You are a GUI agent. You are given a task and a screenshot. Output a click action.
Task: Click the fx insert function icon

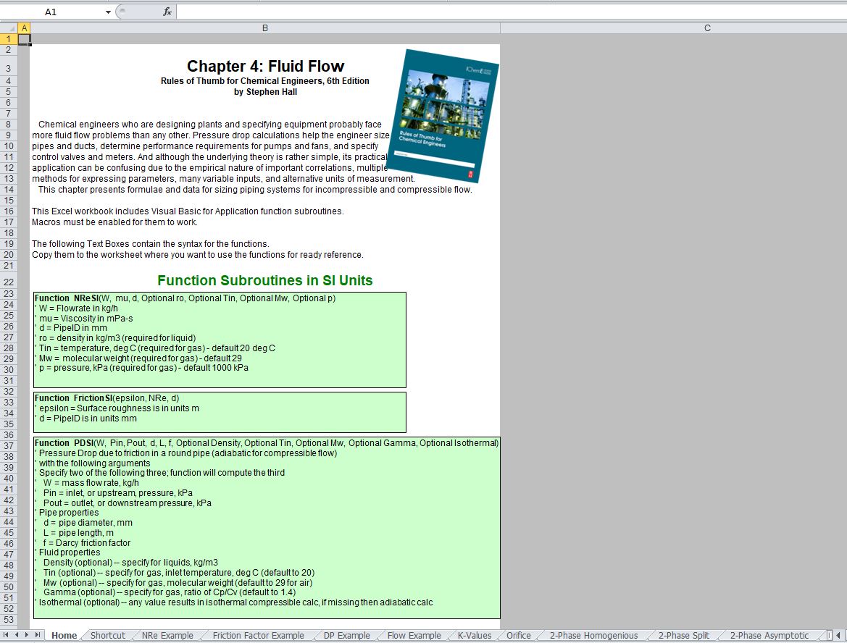pyautogui.click(x=167, y=12)
